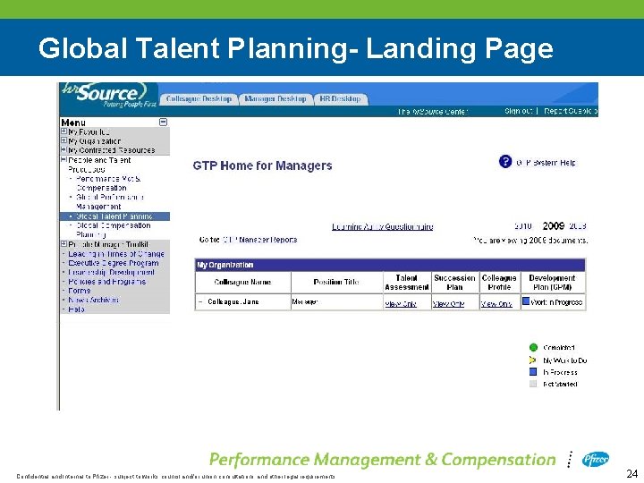Collapse People and Talent Processes node
Viewport: 644px width, 483px height.
pos(64,159)
